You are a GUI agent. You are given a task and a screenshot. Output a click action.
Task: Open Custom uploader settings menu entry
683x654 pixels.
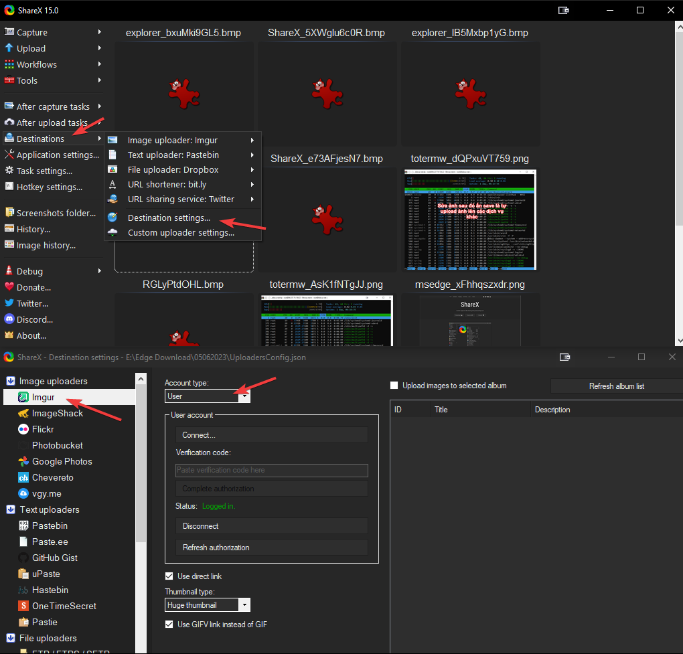tap(183, 232)
